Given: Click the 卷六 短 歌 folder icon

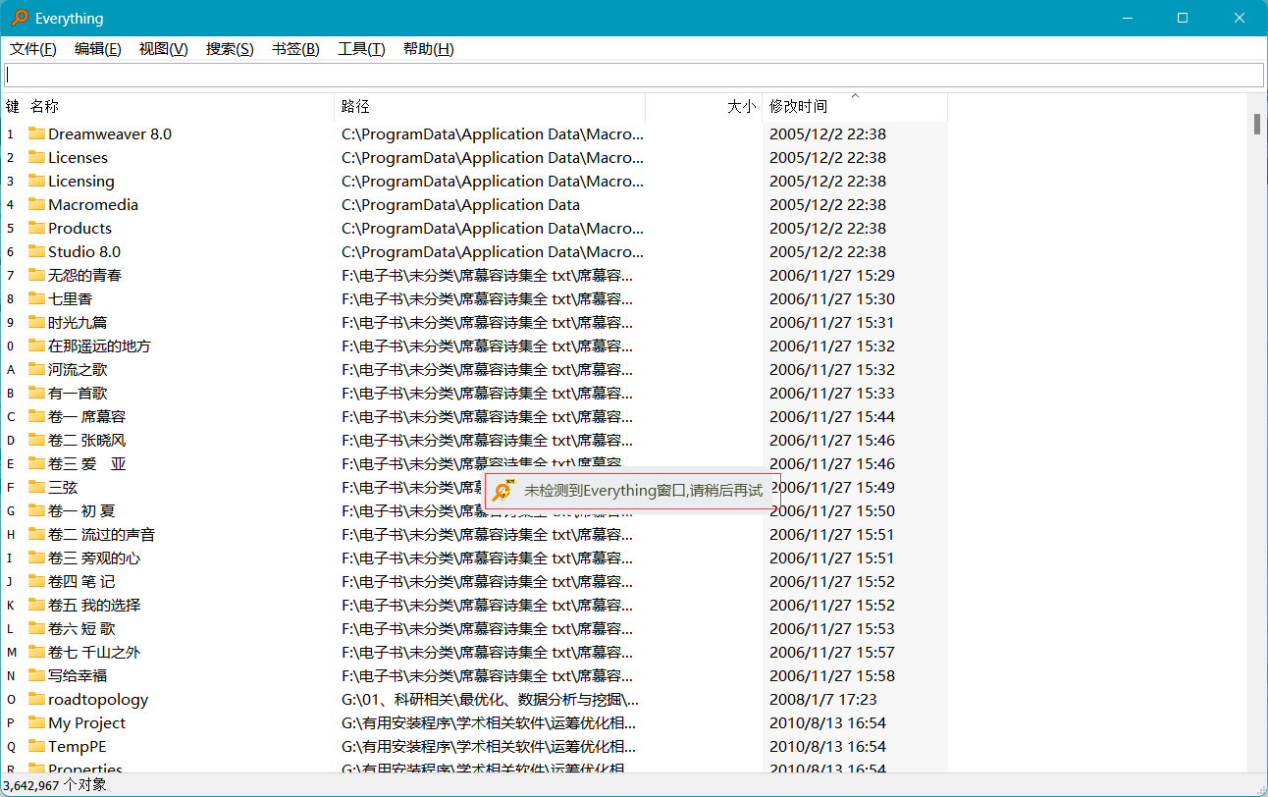Looking at the screenshot, I should [x=37, y=628].
